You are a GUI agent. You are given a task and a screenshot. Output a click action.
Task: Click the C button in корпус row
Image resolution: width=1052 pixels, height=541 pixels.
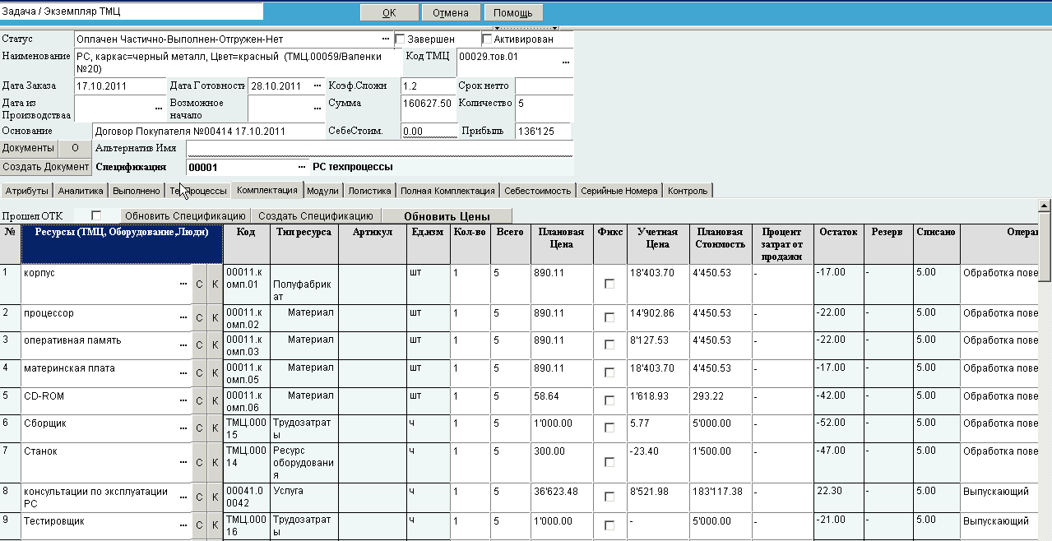[199, 284]
